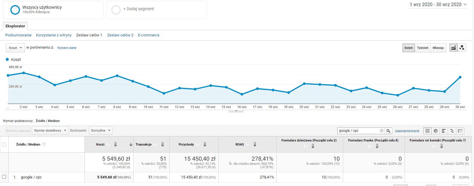Viewport: 474px width, 186px height.
Task: Switch to the E-commerce tab
Action: click(149, 35)
